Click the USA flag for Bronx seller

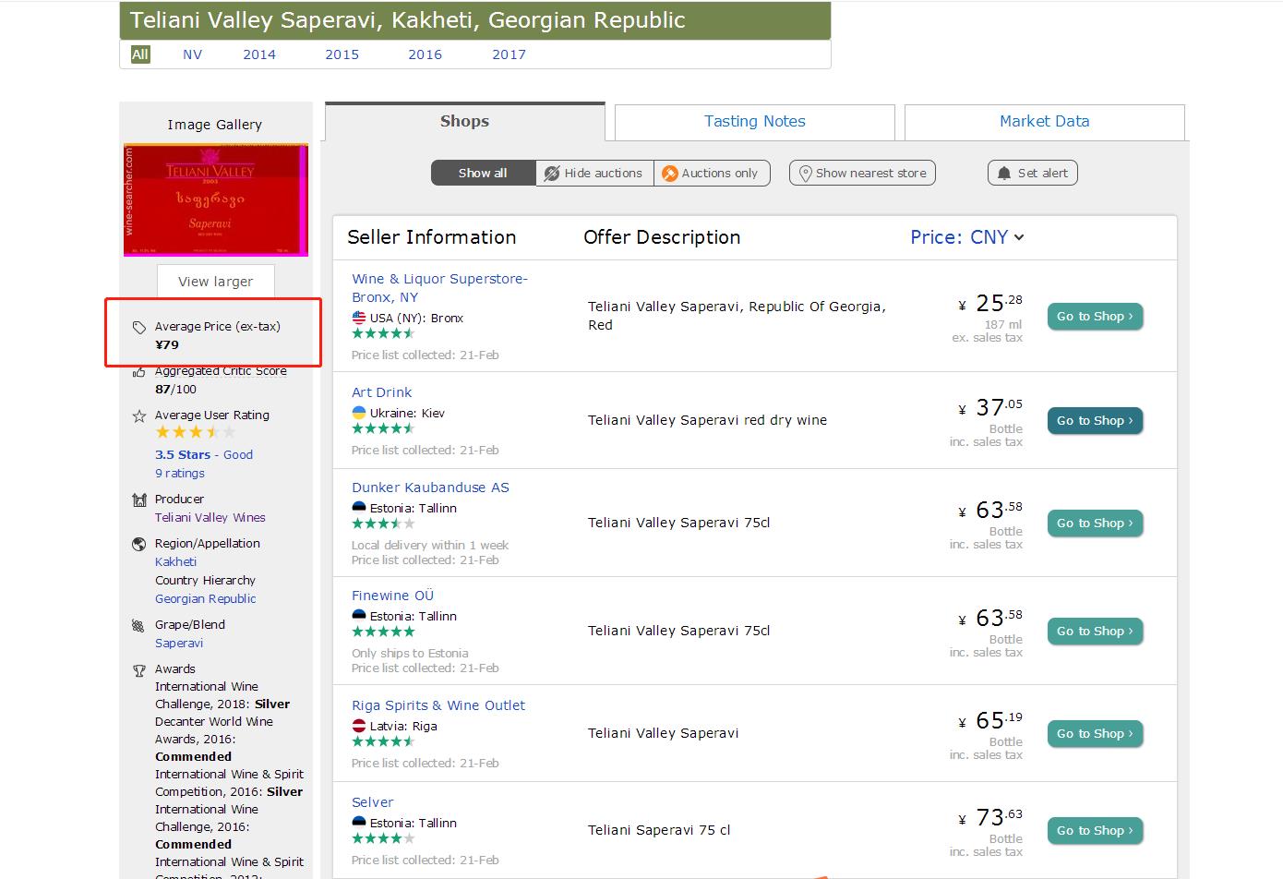[x=359, y=318]
